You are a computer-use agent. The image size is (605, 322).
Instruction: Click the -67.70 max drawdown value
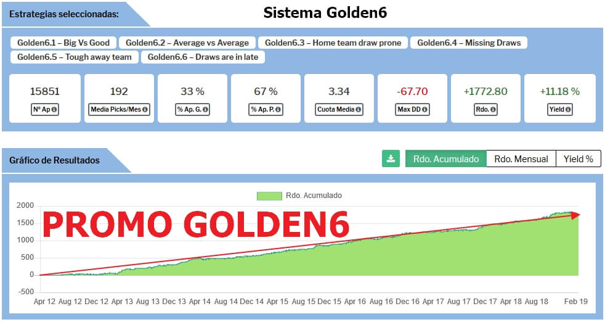[412, 92]
